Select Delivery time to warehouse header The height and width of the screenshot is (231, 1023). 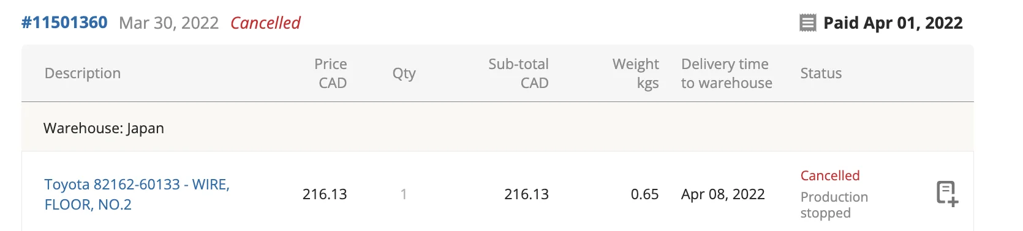(x=727, y=73)
